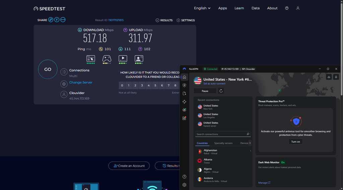Rate likelihood 3 on survey scale
343x190 pixels.
pyautogui.click(x=142, y=85)
